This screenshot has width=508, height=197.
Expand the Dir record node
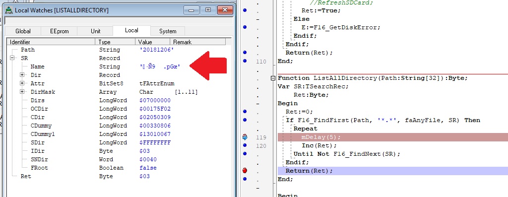pos(22,75)
